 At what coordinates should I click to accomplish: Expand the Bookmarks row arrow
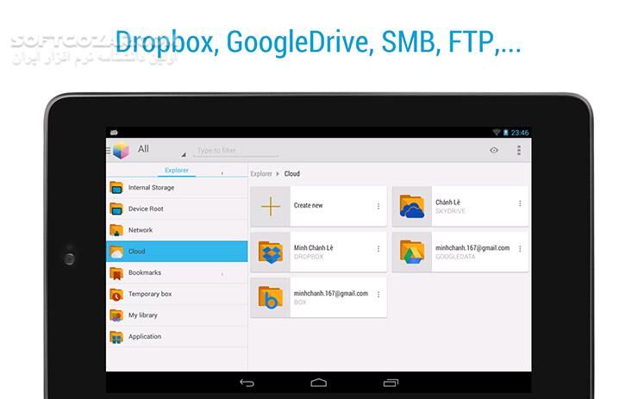(222, 274)
